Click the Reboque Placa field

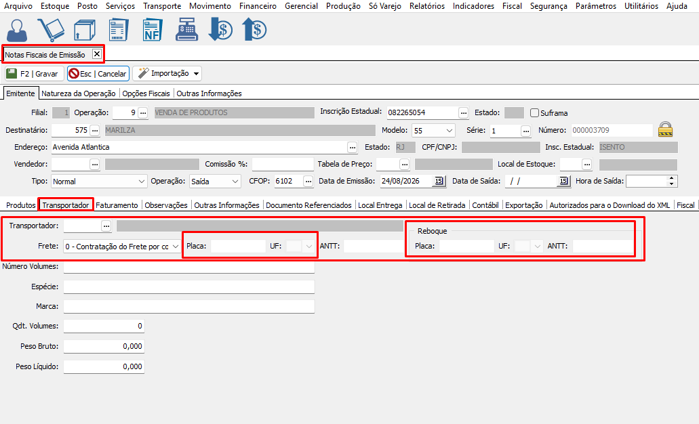[466, 246]
